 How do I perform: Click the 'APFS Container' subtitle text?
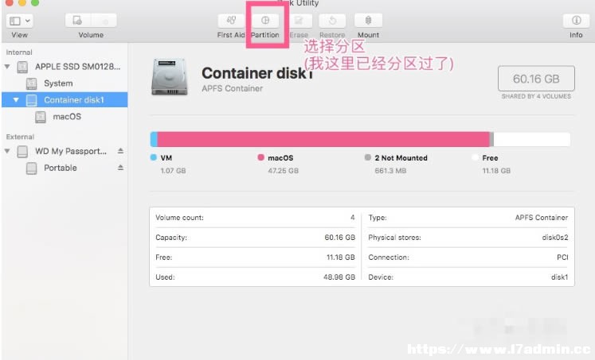pyautogui.click(x=233, y=88)
